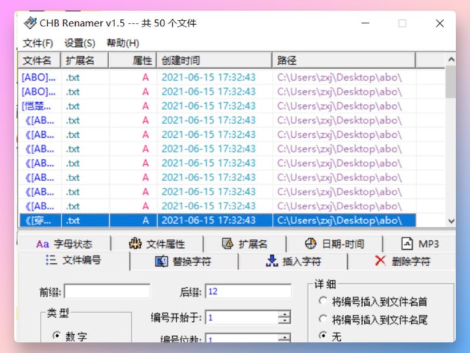470x353 pixels.
Task: Click the CHB Renamer title bar app icon
Action: coord(30,23)
